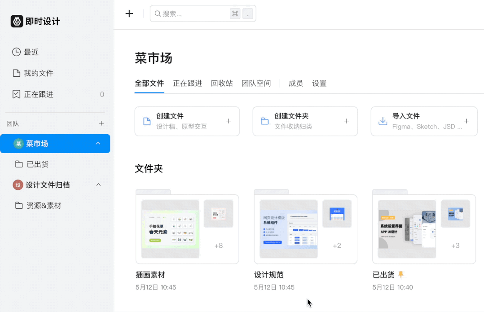This screenshot has width=484, height=312.
Task: Click the 团队 section label in sidebar
Action: tap(13, 123)
